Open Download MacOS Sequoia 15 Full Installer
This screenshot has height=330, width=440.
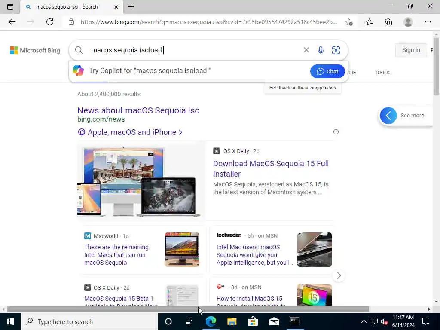pyautogui.click(x=271, y=168)
